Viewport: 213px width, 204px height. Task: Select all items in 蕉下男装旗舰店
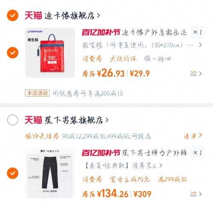(13, 120)
